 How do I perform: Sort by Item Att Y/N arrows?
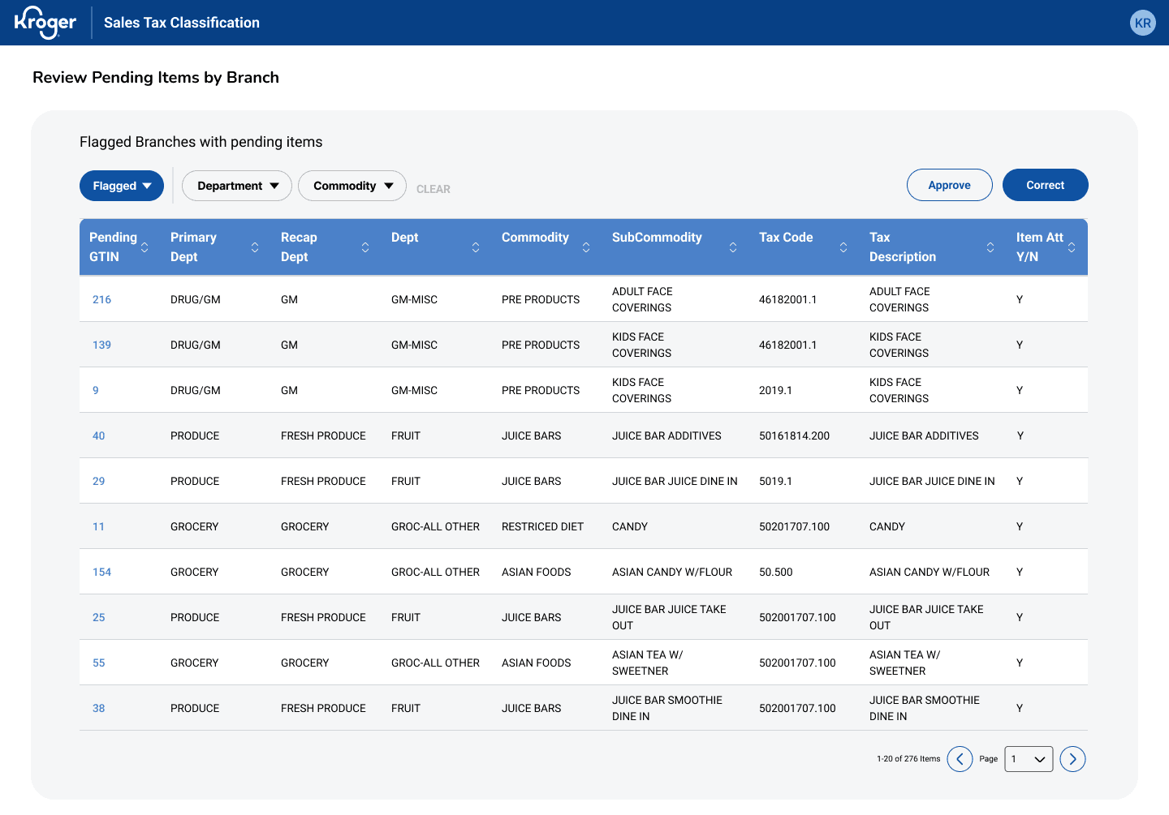1072,247
